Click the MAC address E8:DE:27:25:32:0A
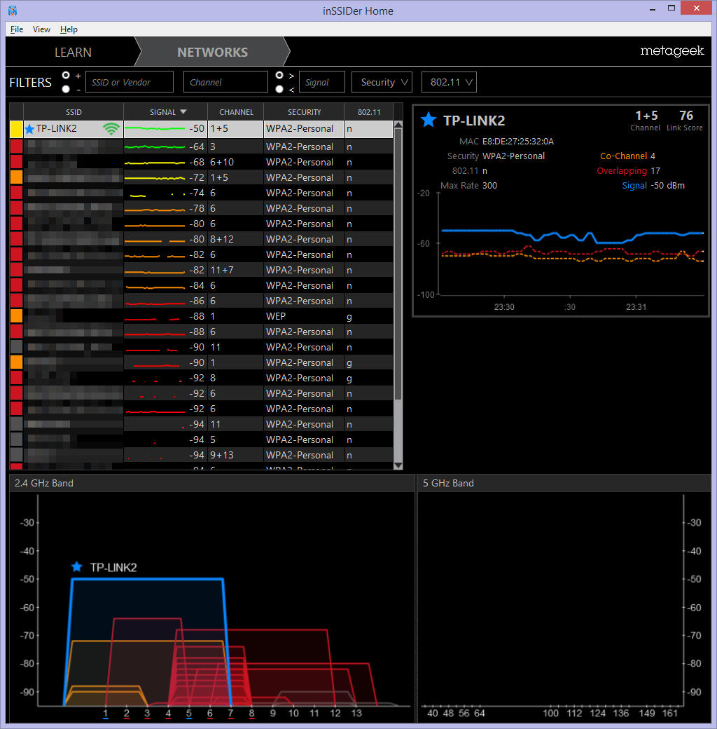Viewport: 717px width, 729px height. [518, 142]
